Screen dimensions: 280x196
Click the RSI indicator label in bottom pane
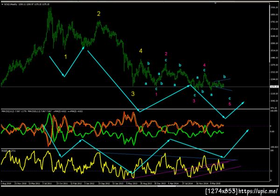[8, 151]
